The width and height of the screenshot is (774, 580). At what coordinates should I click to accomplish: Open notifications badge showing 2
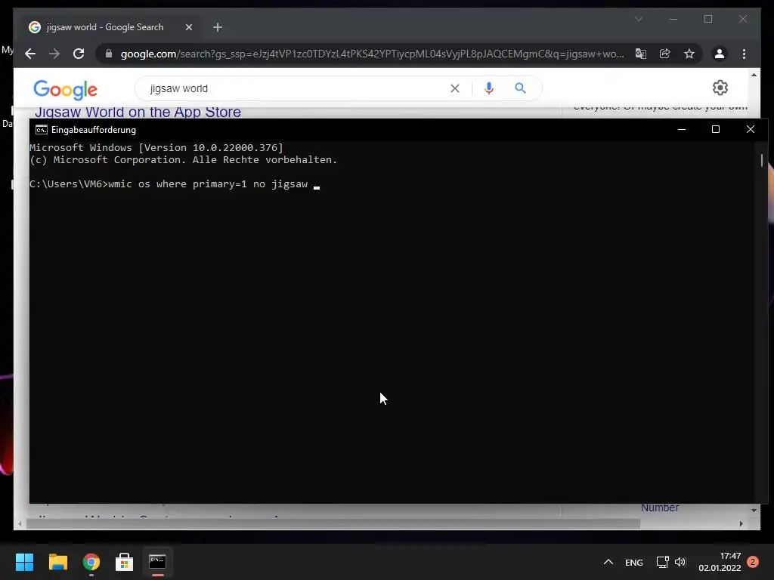[x=753, y=562]
